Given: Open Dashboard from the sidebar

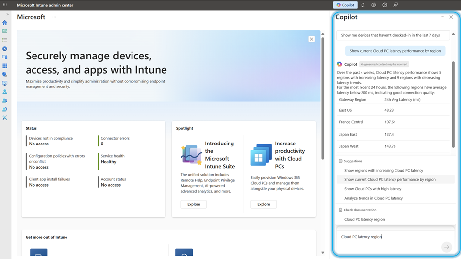Looking at the screenshot, I should (5, 31).
